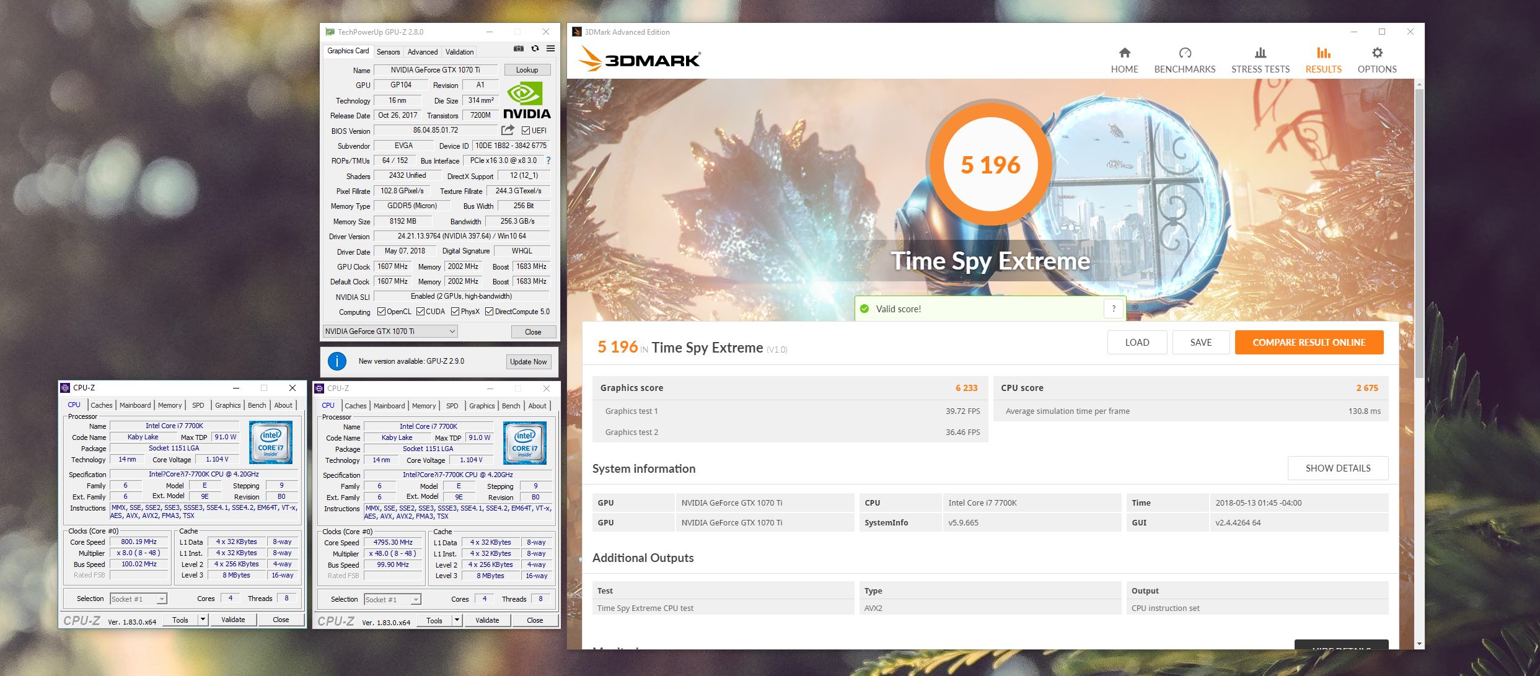Open 3DMark STRESS TESTS section

(x=1260, y=61)
